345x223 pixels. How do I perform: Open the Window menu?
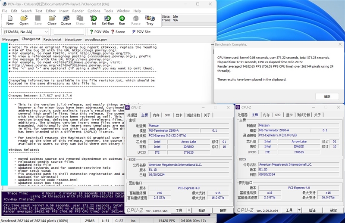point(123,11)
